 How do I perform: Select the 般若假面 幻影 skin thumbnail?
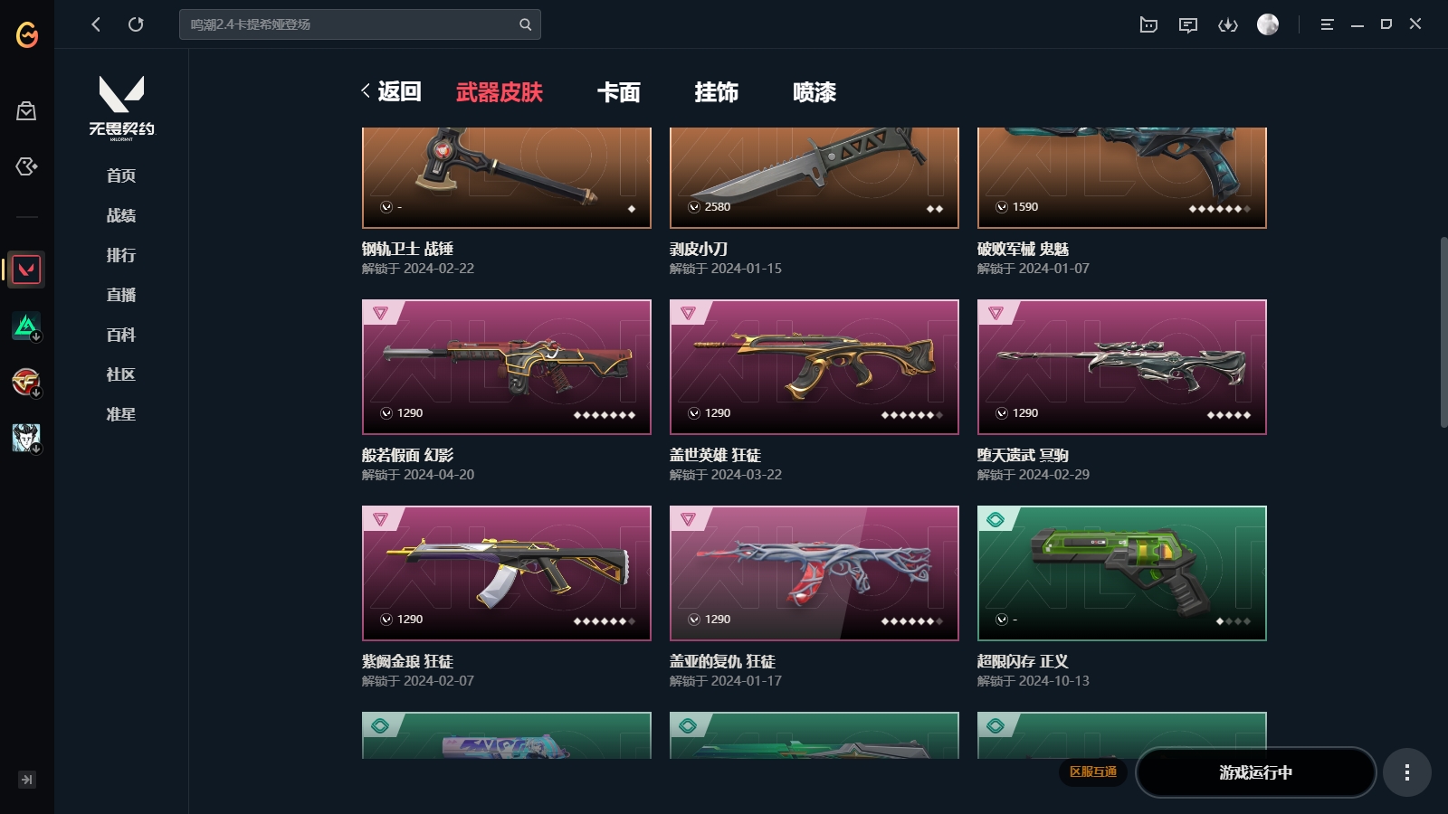tap(507, 367)
